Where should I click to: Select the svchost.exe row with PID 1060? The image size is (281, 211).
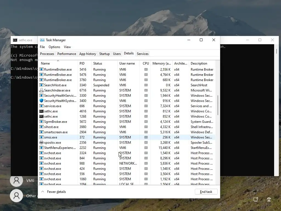tap(127, 179)
